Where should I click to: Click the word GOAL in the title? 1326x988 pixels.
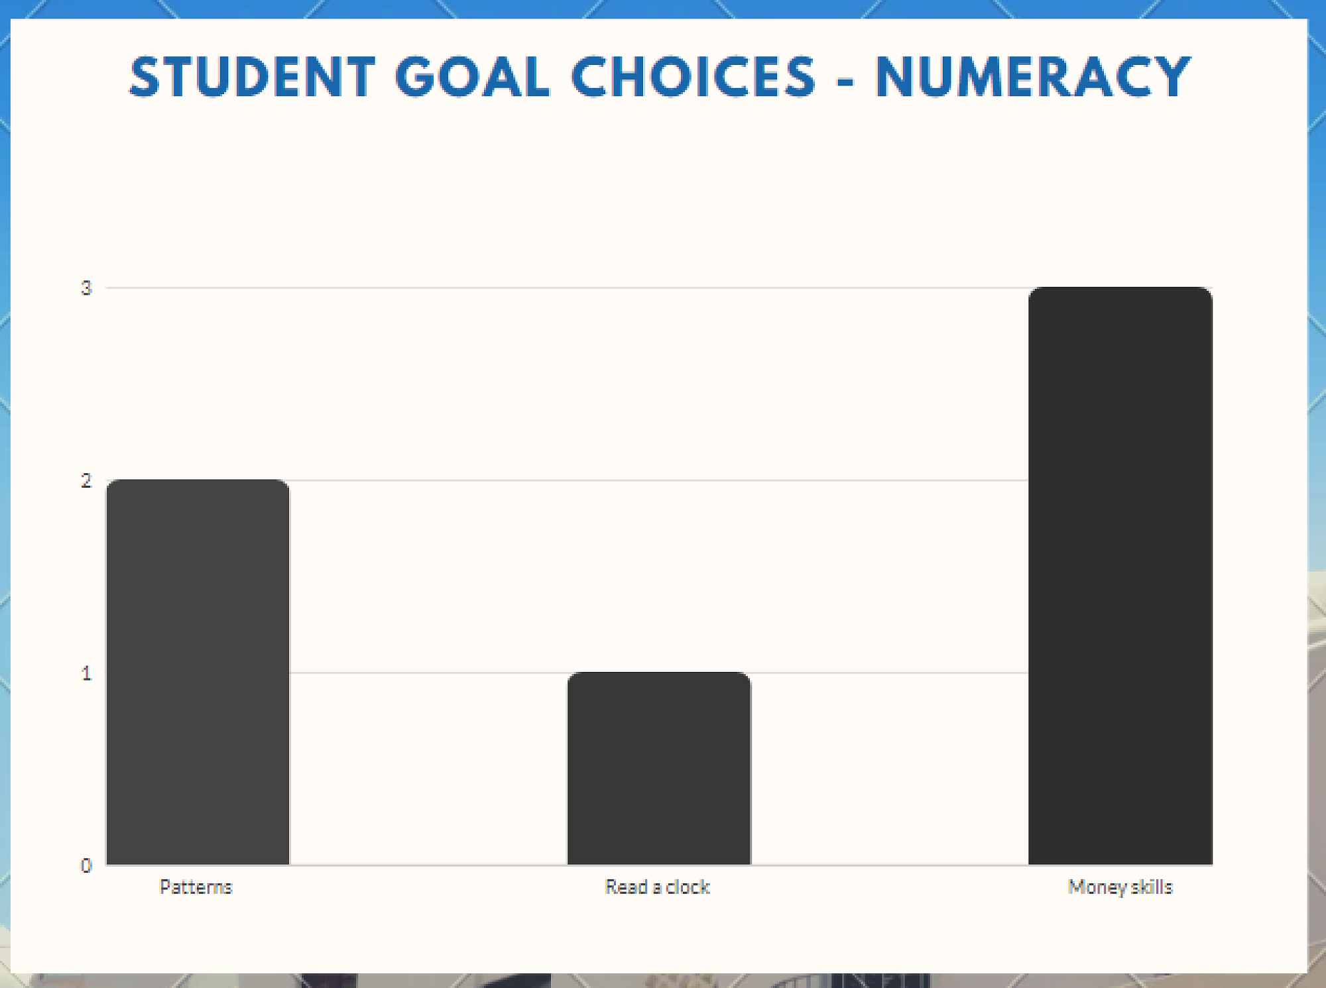[473, 77]
